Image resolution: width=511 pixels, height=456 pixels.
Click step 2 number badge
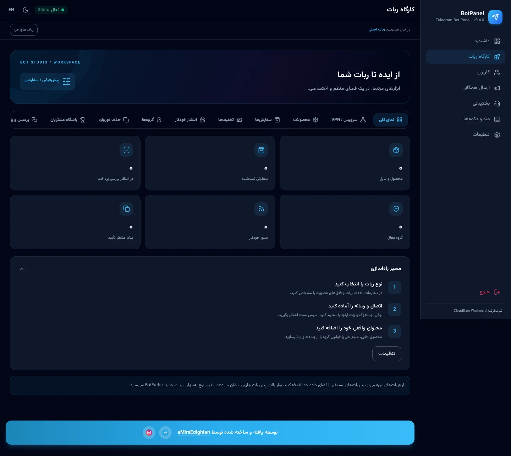pos(395,309)
